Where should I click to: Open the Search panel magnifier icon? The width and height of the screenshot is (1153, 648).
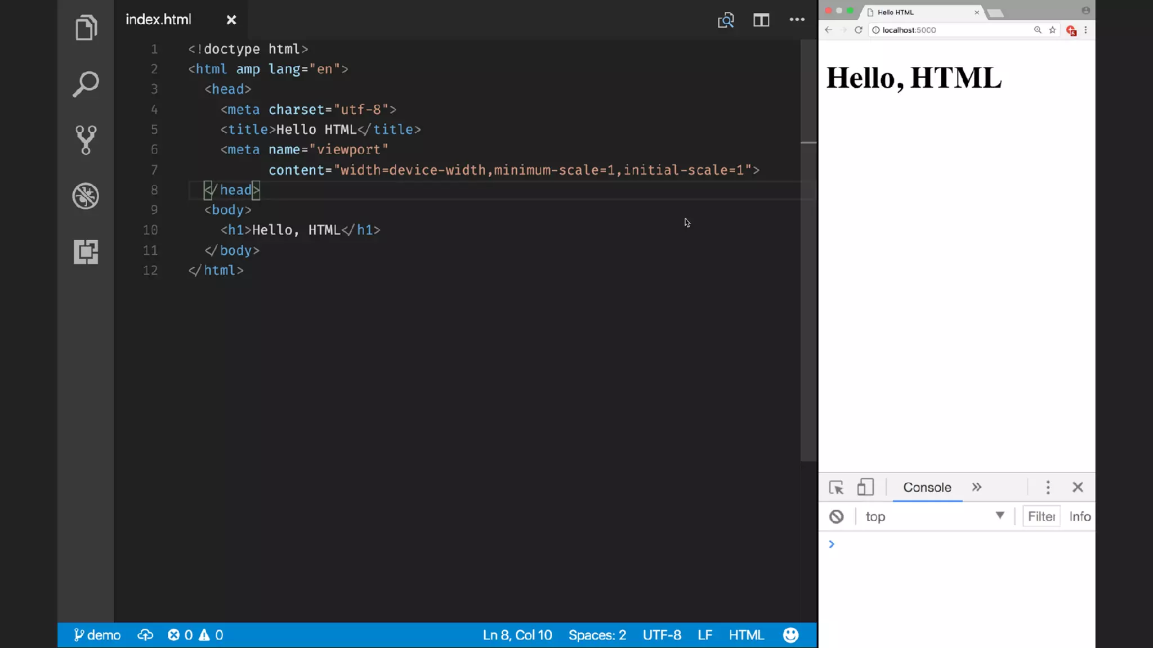(86, 84)
